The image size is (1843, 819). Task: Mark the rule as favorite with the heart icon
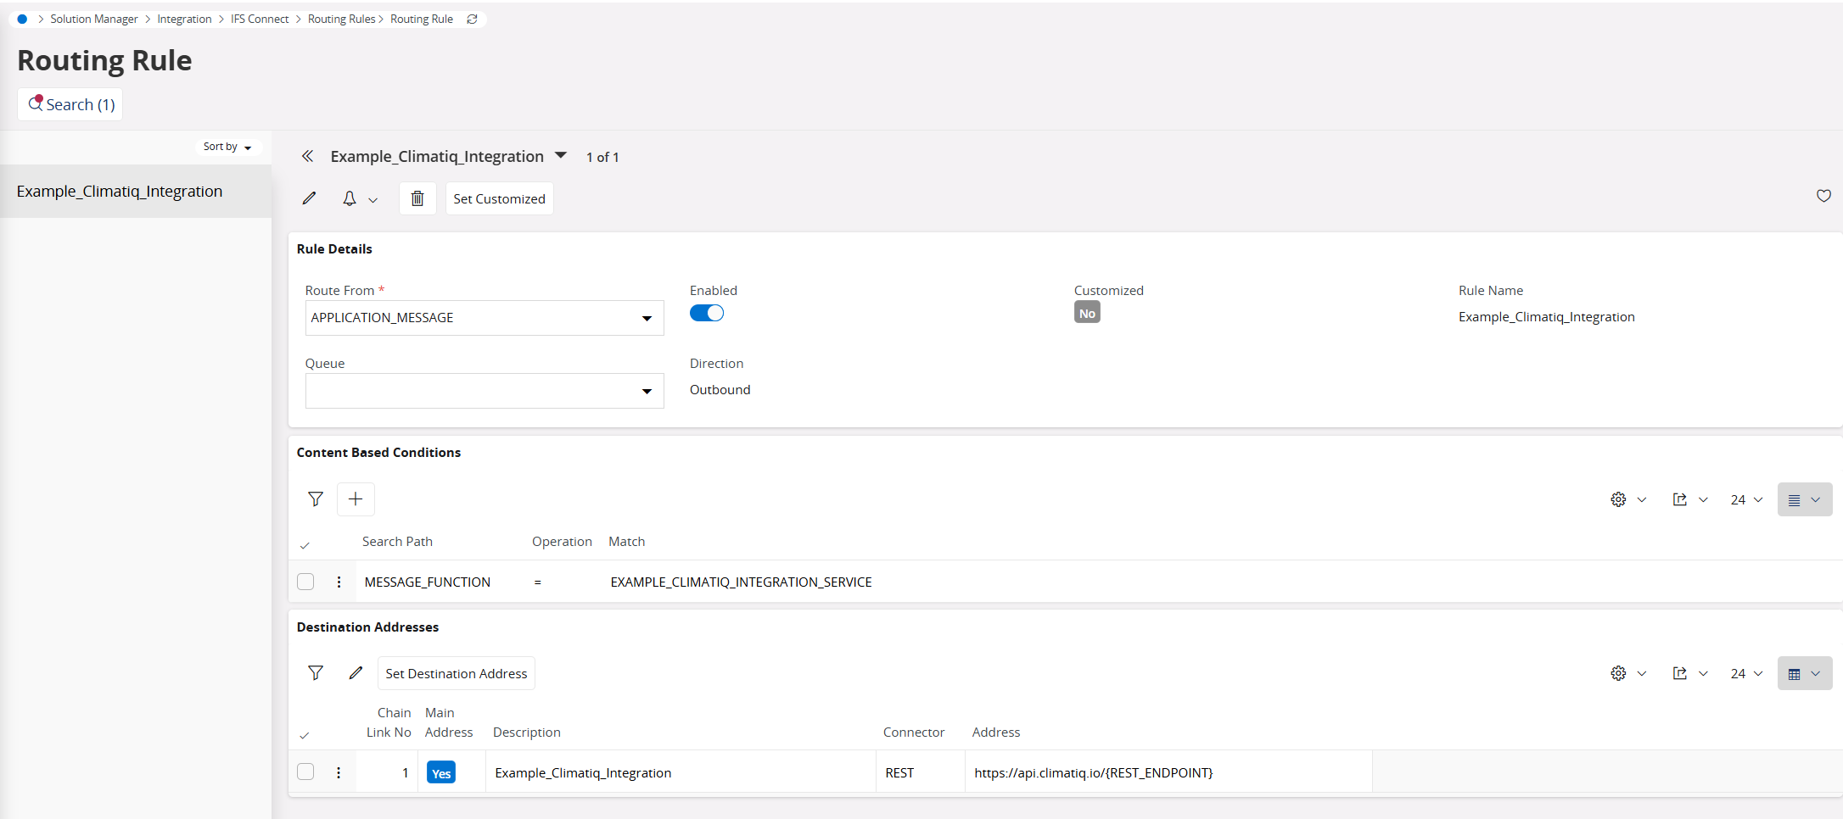(1824, 196)
